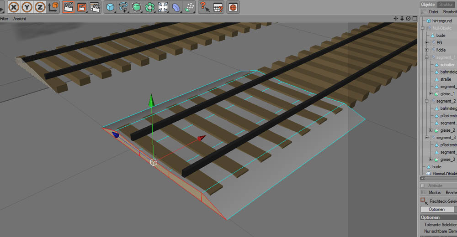This screenshot has height=237, width=457.
Task: Select the schotter object in tree
Action: 447,65
